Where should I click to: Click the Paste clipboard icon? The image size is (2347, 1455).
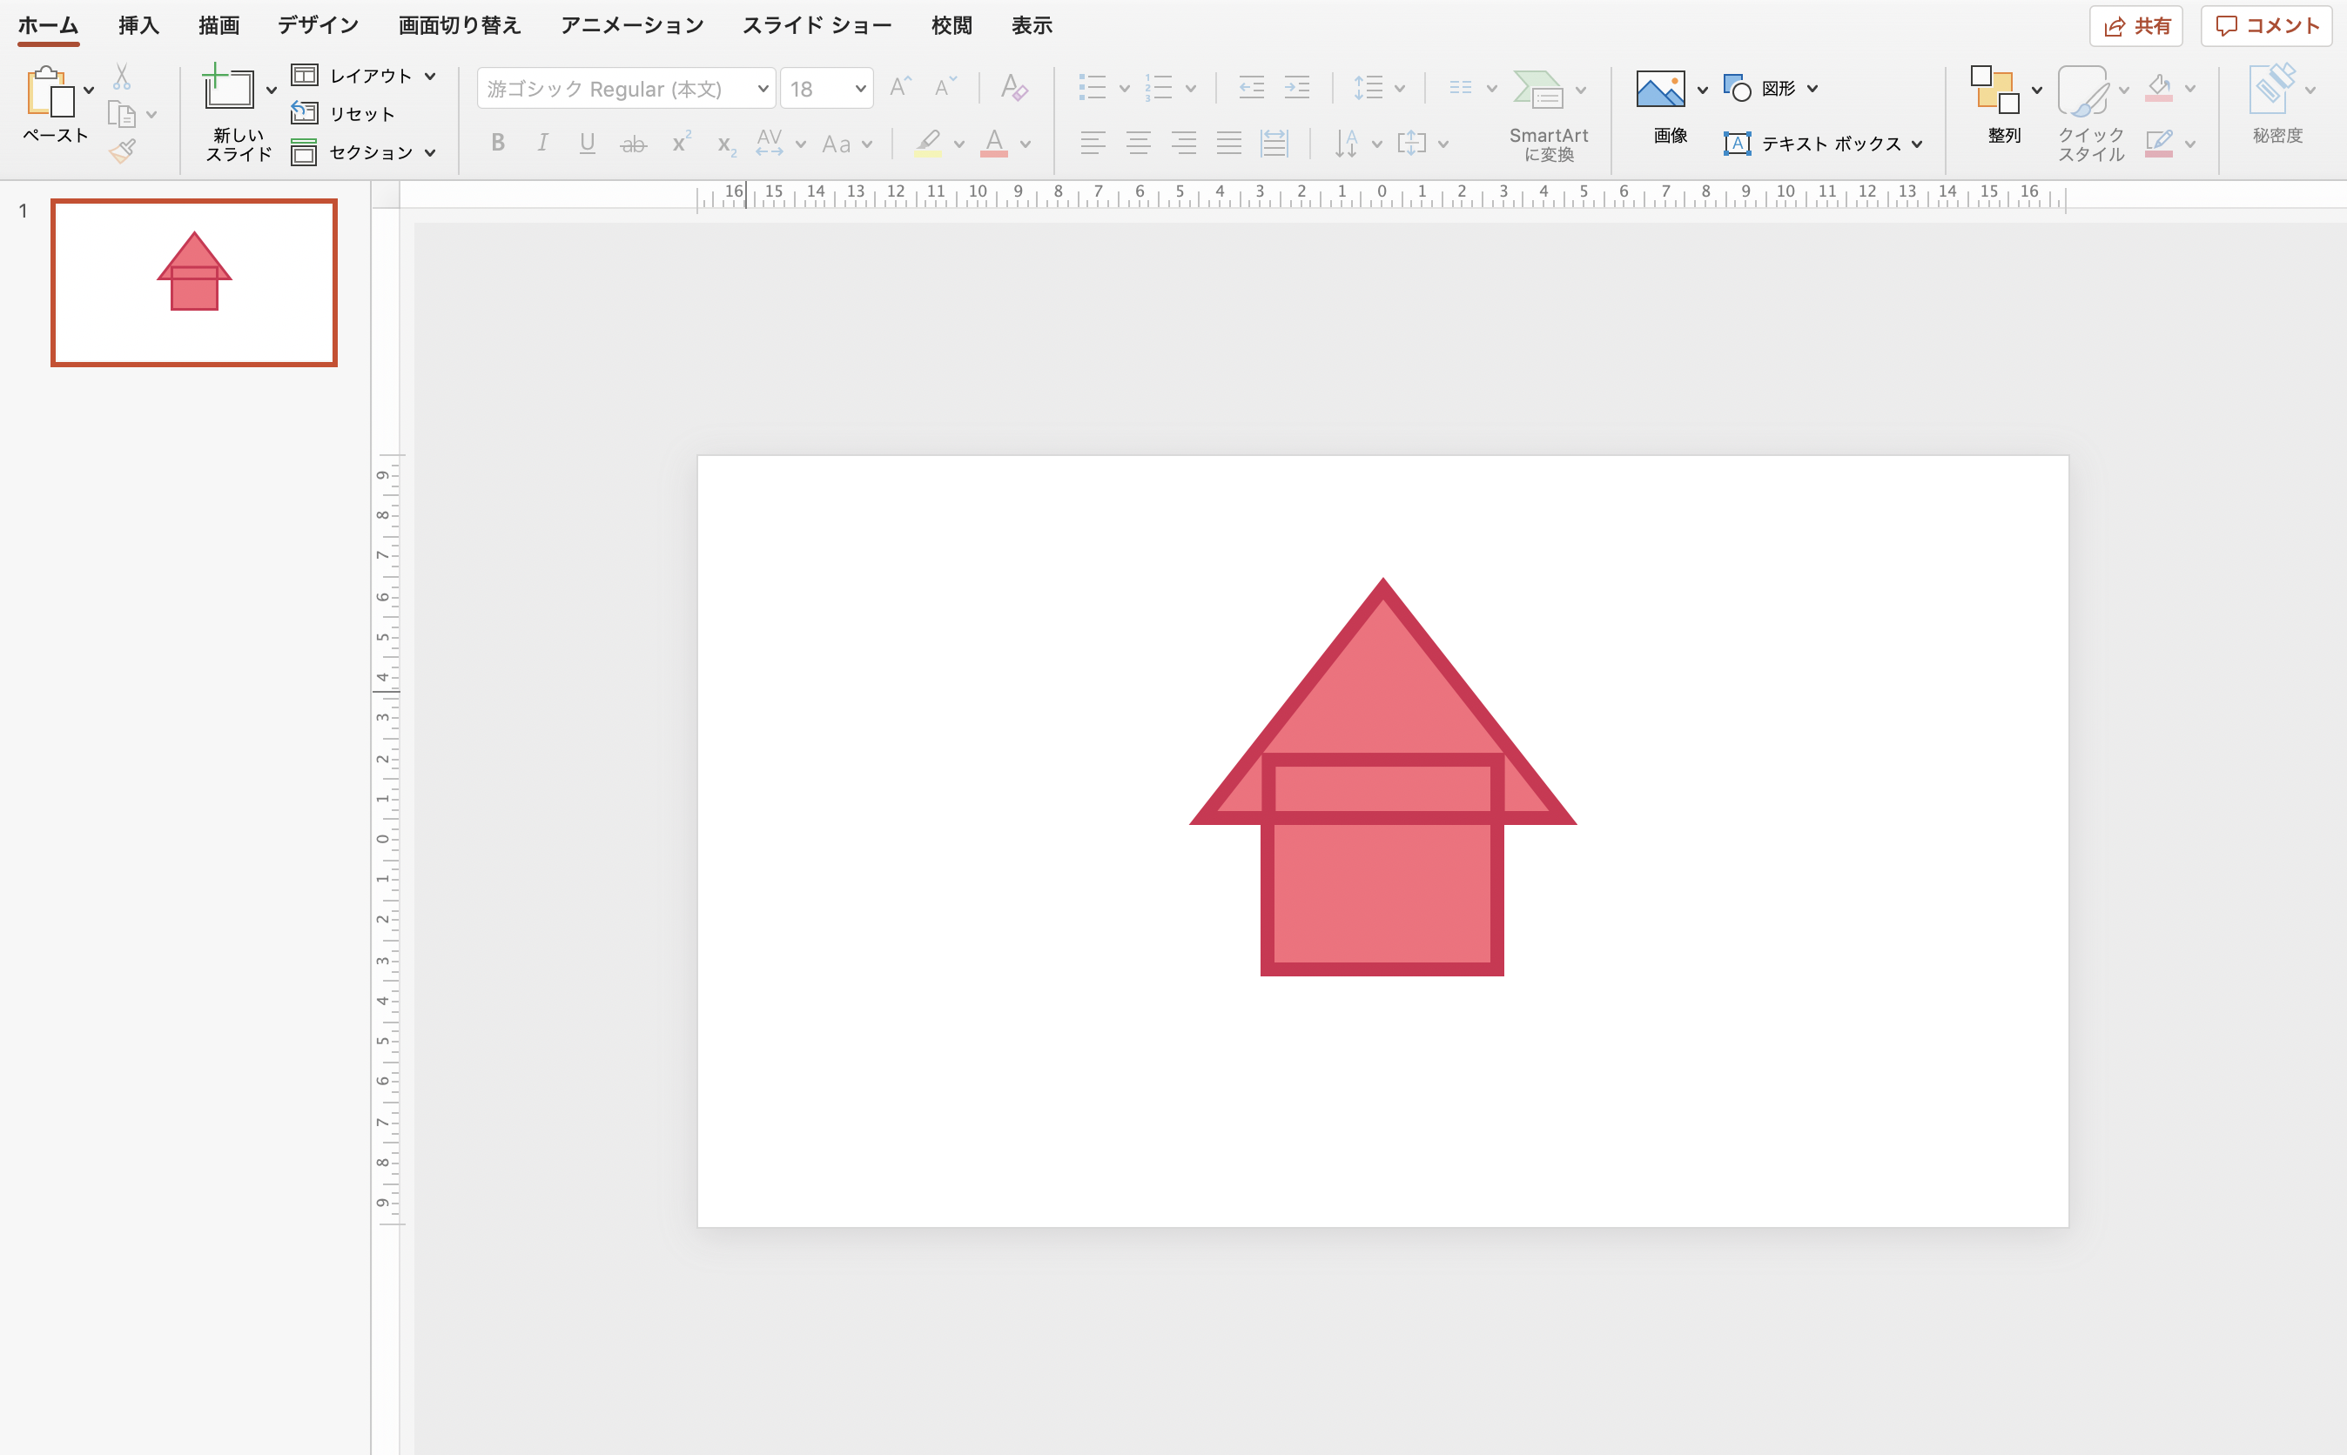click(x=50, y=92)
